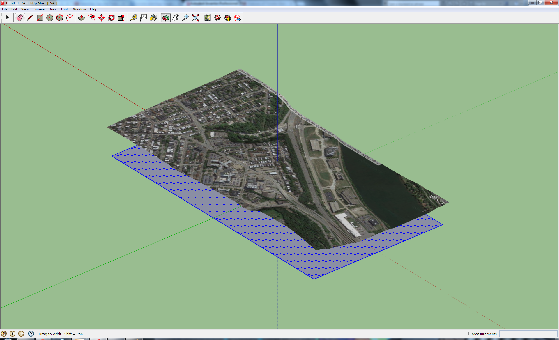Activate the Rotate tool

pos(111,18)
